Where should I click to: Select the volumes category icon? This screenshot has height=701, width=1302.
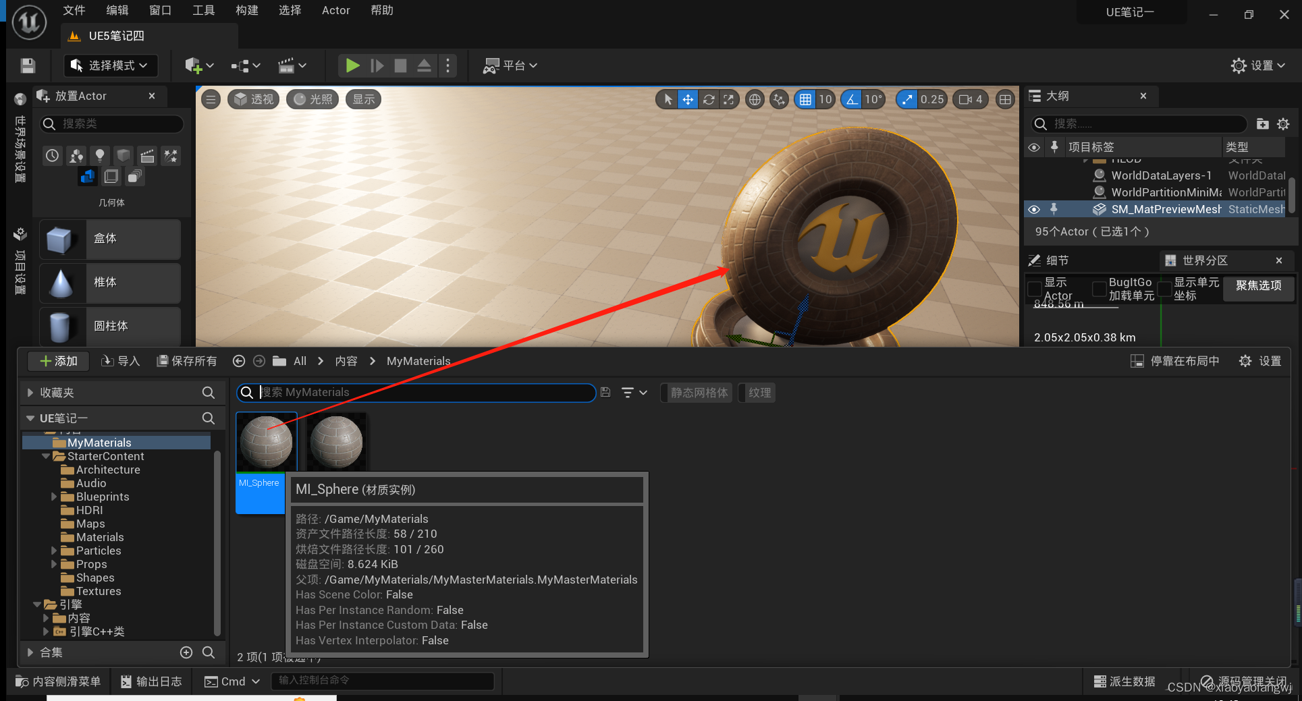[111, 177]
